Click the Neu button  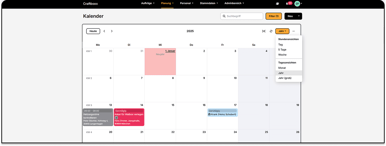point(290,16)
